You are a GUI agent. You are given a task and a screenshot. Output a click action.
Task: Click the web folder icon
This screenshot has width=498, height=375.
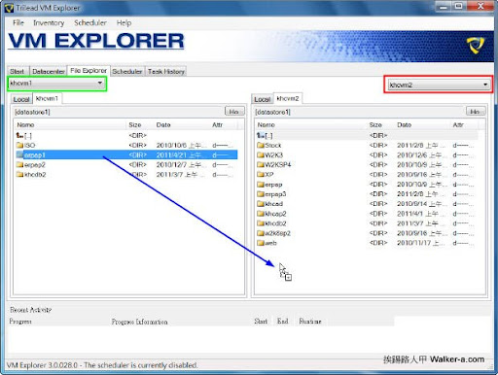(261, 243)
